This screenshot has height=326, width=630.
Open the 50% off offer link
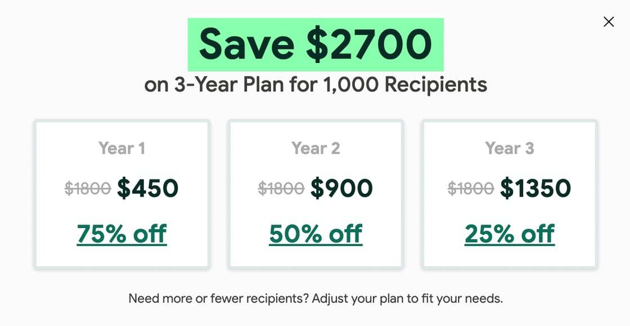316,233
